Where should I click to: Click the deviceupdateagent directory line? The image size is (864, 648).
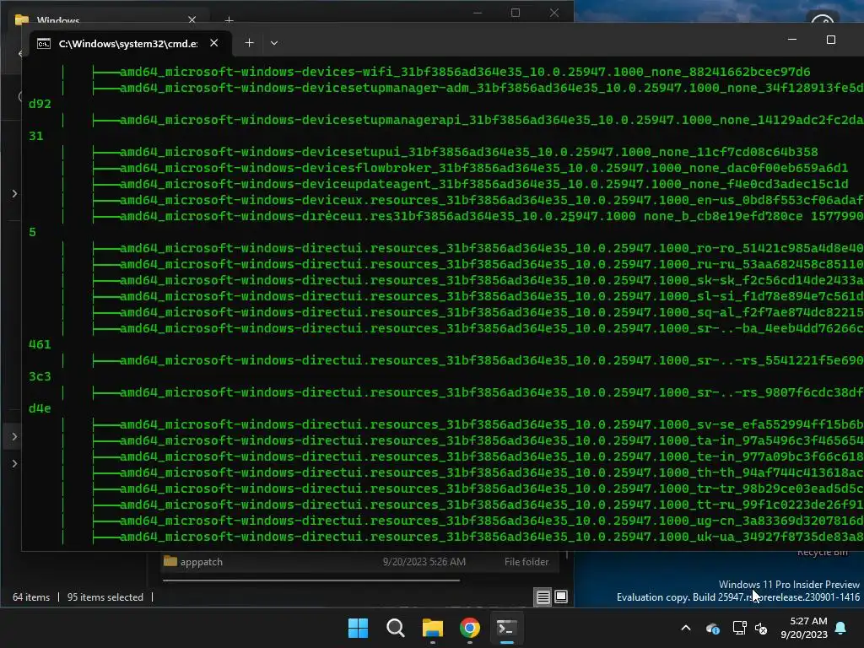point(483,183)
